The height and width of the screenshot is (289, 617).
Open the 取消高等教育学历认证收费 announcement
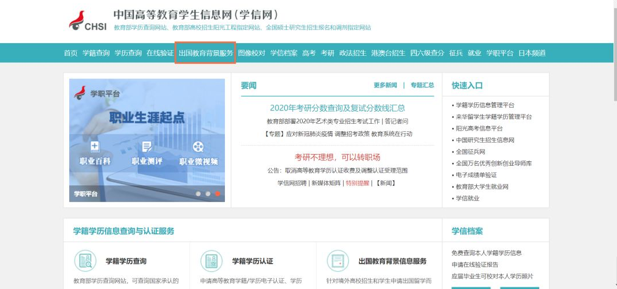(337, 171)
